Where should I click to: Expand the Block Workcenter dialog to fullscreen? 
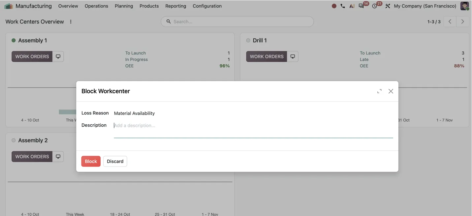[x=379, y=91]
